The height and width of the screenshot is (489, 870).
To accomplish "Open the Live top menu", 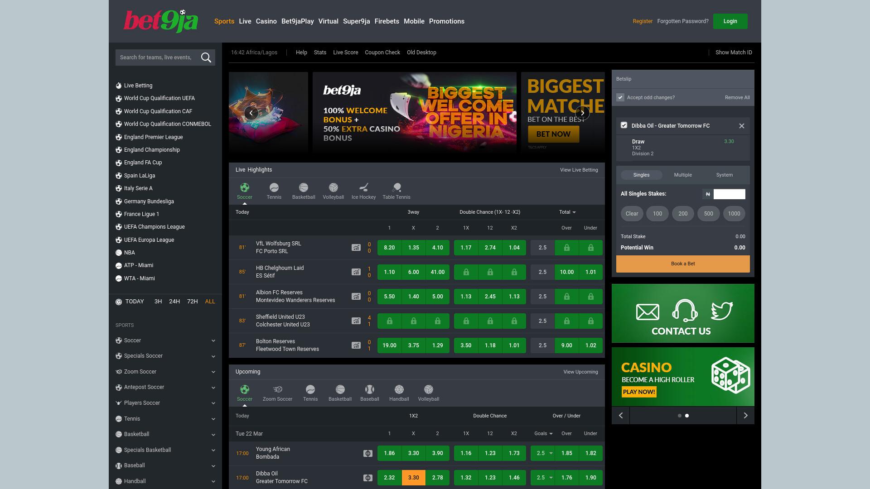I will [245, 21].
